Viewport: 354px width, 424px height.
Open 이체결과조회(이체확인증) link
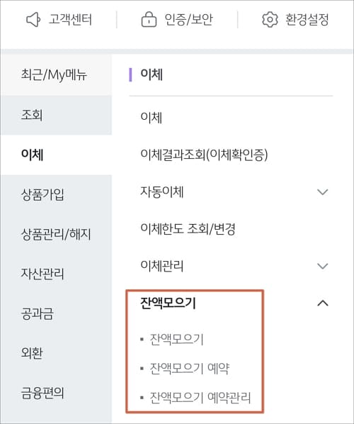click(x=204, y=155)
